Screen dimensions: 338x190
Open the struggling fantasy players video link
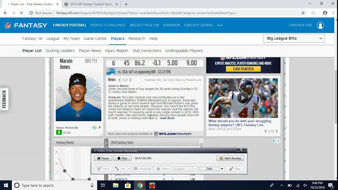pyautogui.click(x=240, y=123)
